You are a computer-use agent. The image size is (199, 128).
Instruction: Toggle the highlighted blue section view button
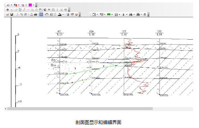tap(41, 14)
